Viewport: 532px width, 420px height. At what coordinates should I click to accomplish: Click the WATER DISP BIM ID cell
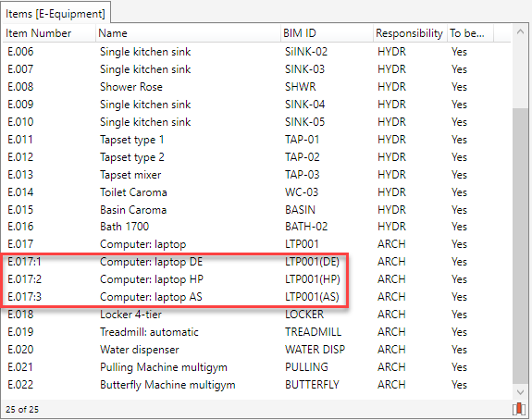[315, 350]
